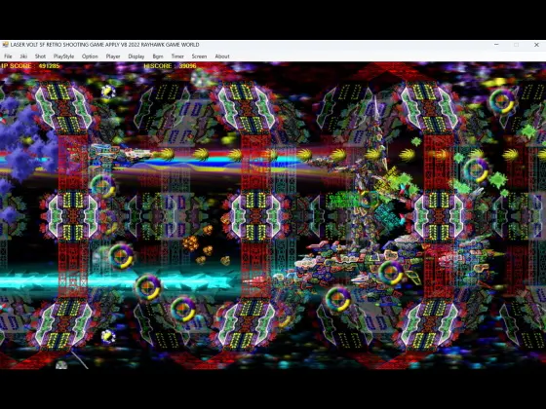The width and height of the screenshot is (546, 409).
Task: Open the File menu
Action: 8,56
